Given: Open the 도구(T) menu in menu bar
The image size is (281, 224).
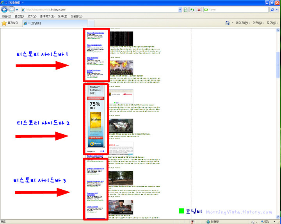Looking at the screenshot, I should (62, 16).
